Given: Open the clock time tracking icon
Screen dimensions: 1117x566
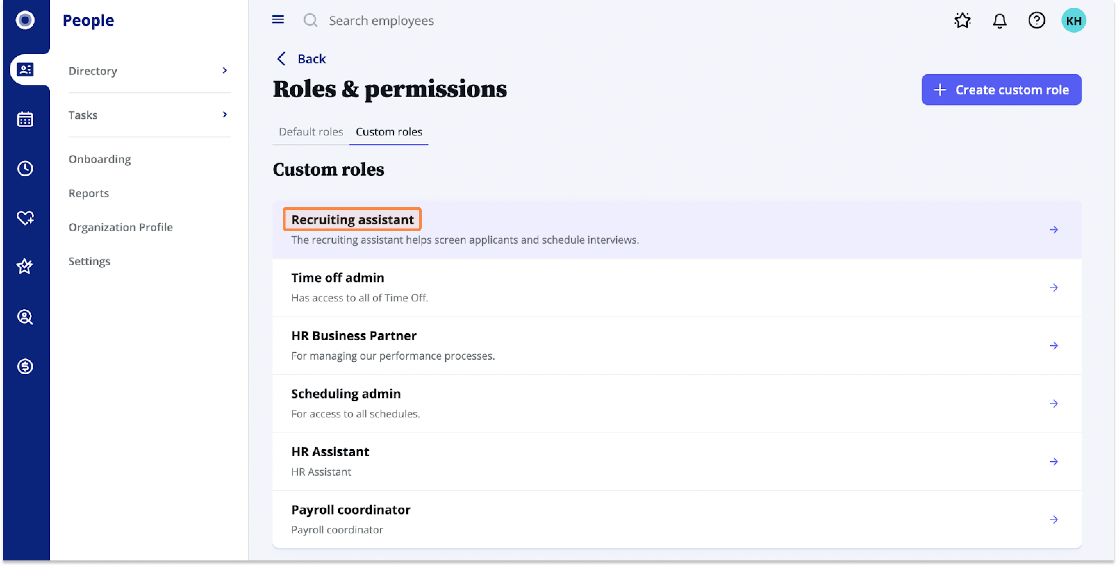Looking at the screenshot, I should (x=25, y=168).
